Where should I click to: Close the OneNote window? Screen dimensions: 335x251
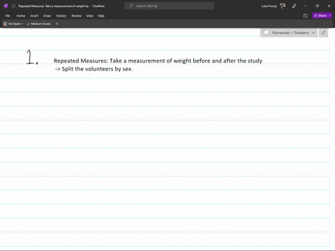click(x=329, y=6)
